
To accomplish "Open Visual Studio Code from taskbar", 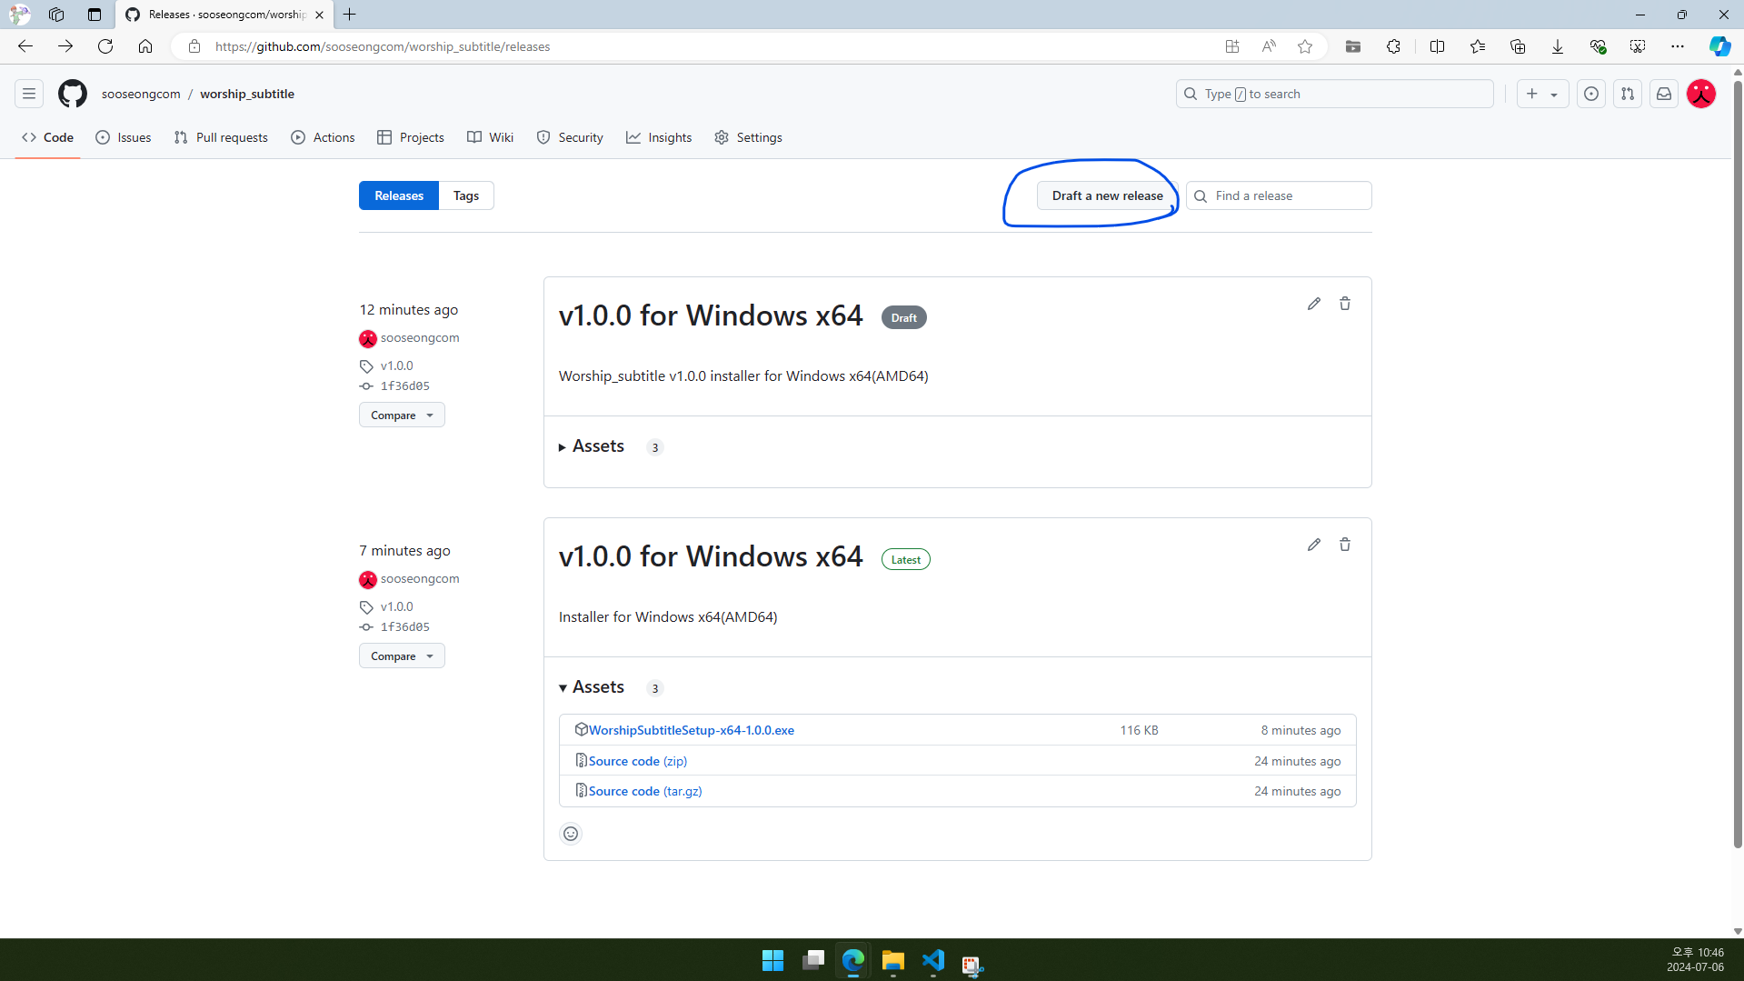I will point(933,961).
